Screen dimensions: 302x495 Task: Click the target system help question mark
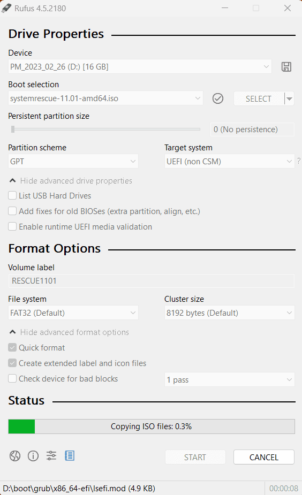[x=299, y=161]
